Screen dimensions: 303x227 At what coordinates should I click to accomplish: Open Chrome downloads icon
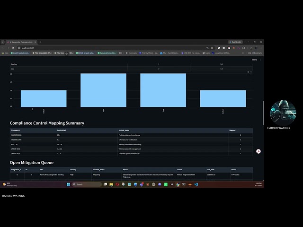tap(251, 48)
